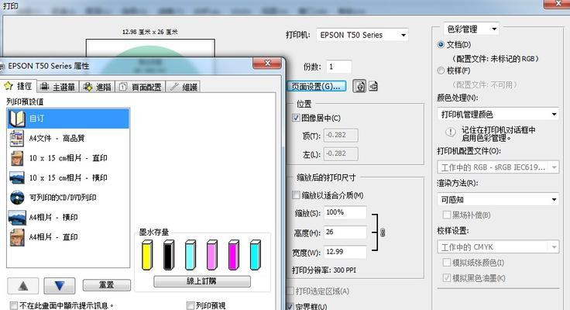Toggle the 图像居中(C) checkbox
Screen dimensions: 570x310
[x=296, y=118]
